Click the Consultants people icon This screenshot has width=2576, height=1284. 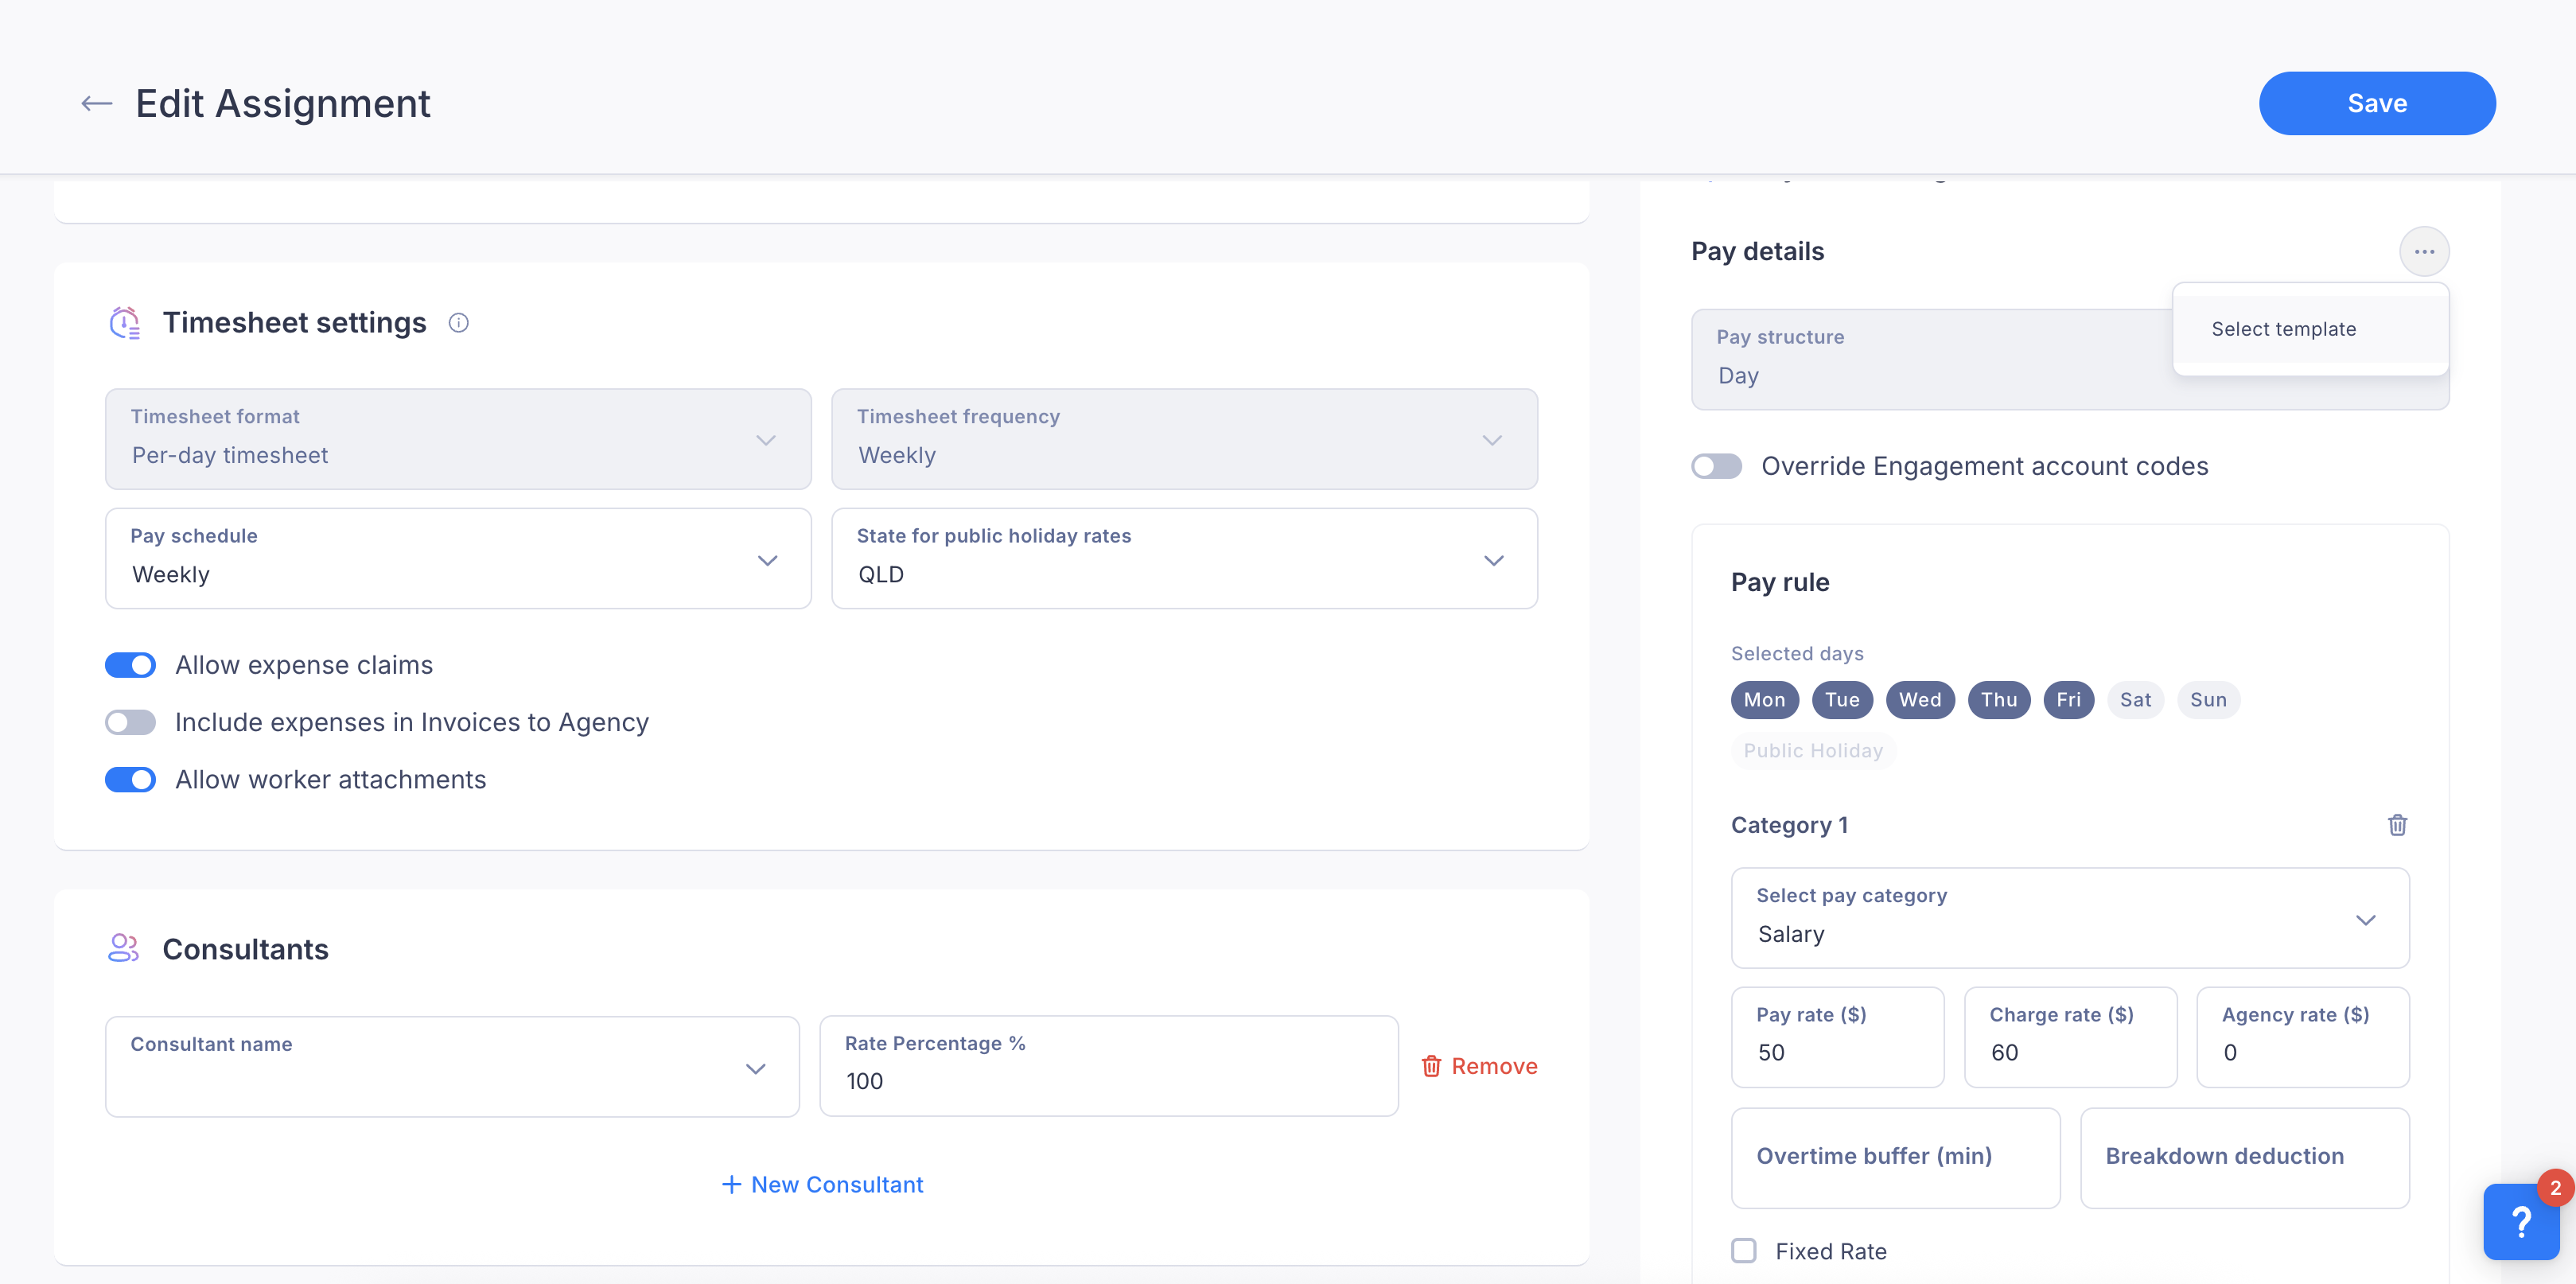click(124, 948)
